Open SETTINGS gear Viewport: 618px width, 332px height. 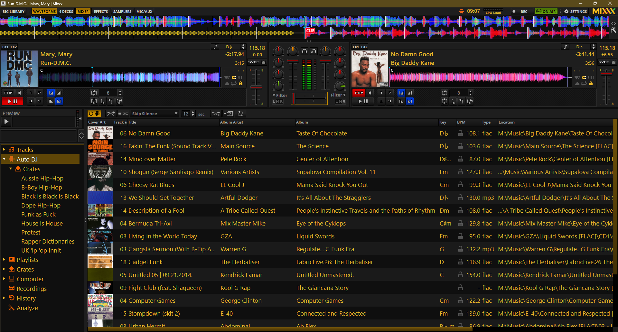pyautogui.click(x=576, y=12)
